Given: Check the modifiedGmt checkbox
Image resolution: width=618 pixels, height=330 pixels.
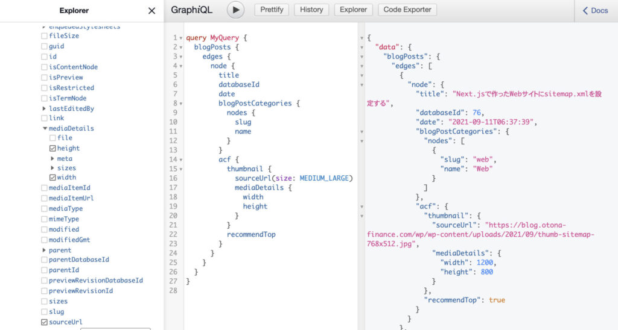Looking at the screenshot, I should pos(44,240).
